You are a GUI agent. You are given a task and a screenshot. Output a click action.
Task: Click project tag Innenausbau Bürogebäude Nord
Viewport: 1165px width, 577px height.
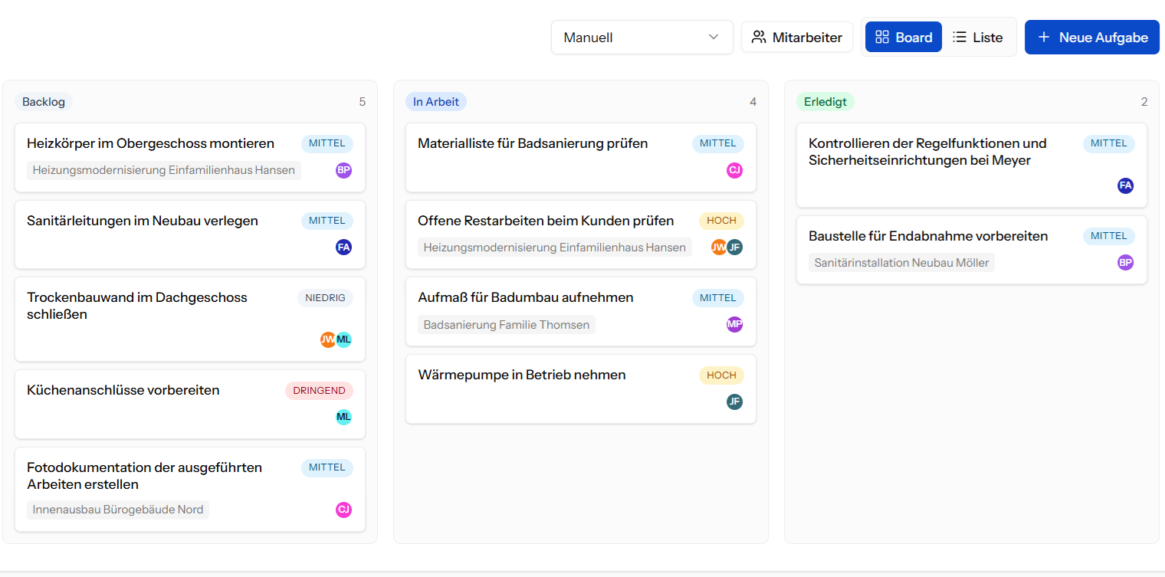pos(118,510)
